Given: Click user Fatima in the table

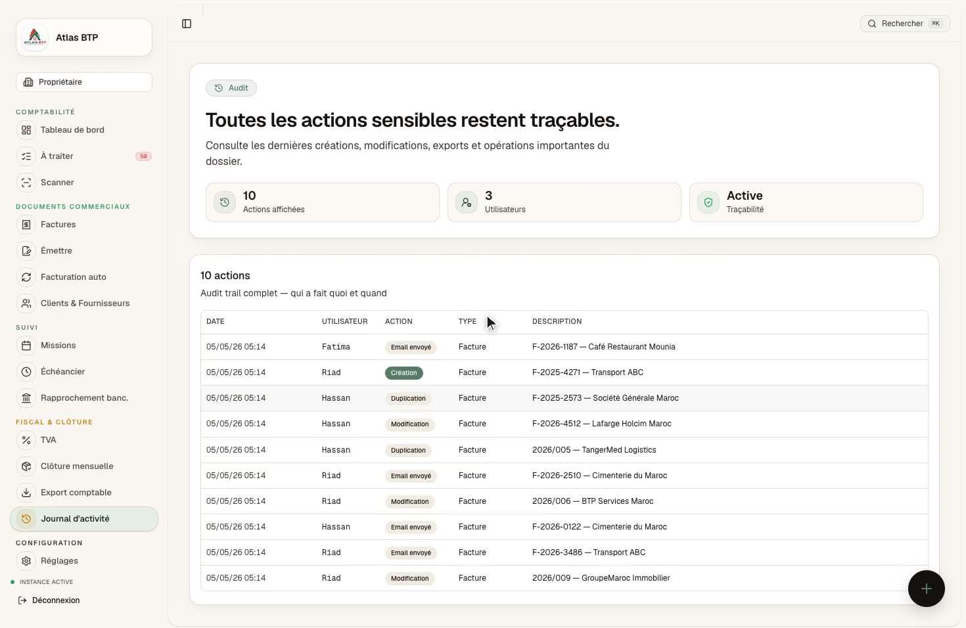Looking at the screenshot, I should [336, 347].
